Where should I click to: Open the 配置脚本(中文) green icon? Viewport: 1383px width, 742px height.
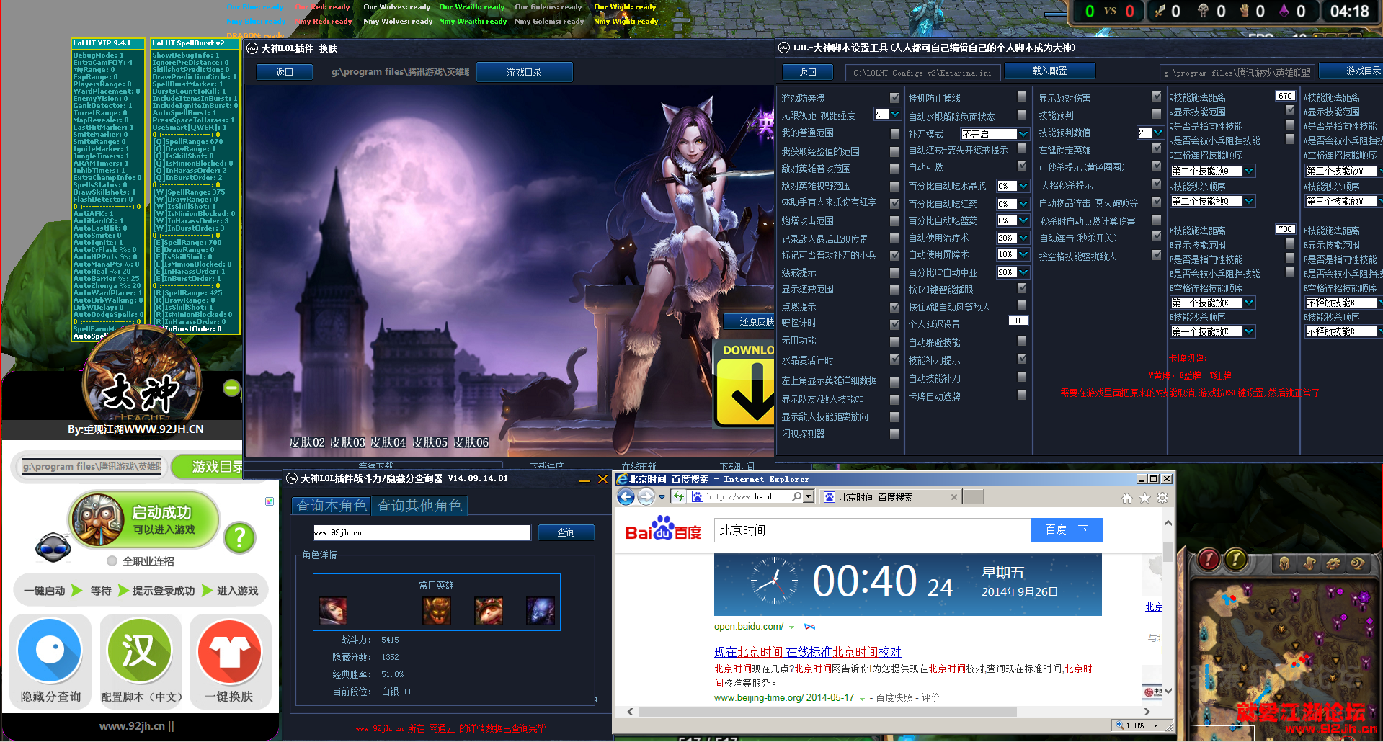[140, 651]
